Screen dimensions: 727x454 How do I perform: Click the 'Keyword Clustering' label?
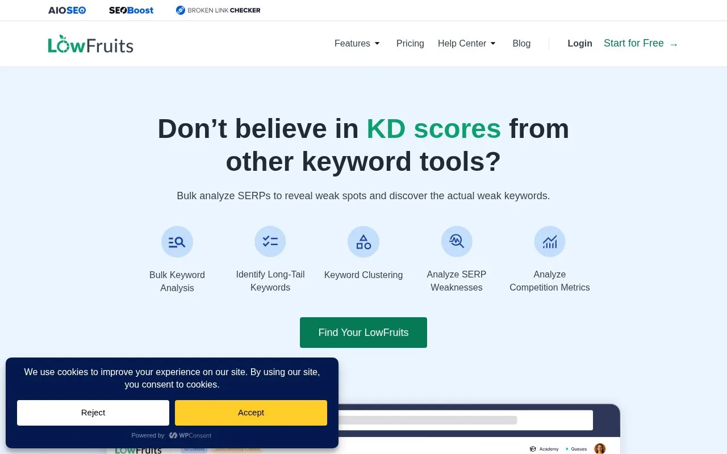pos(363,275)
